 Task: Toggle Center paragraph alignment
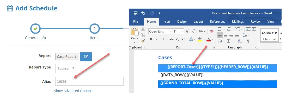pyautogui.click(x=226, y=35)
